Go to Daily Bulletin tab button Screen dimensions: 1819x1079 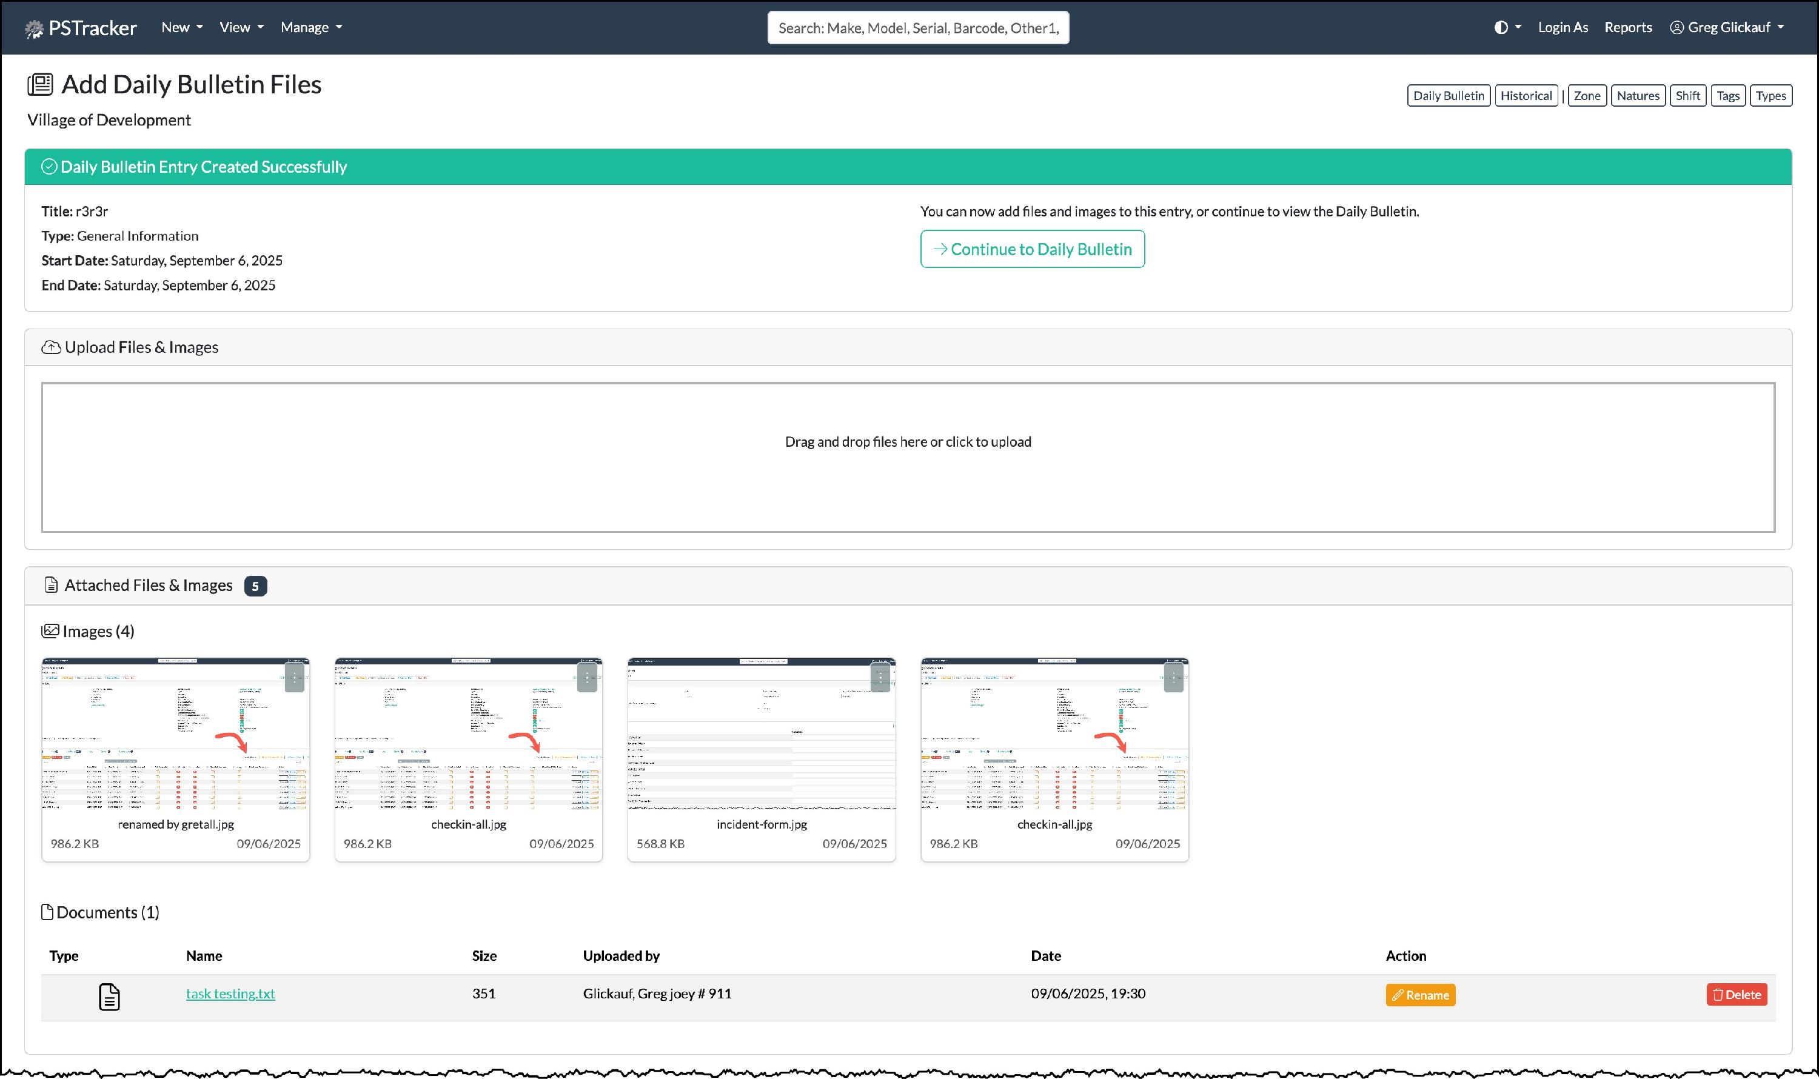[1448, 95]
